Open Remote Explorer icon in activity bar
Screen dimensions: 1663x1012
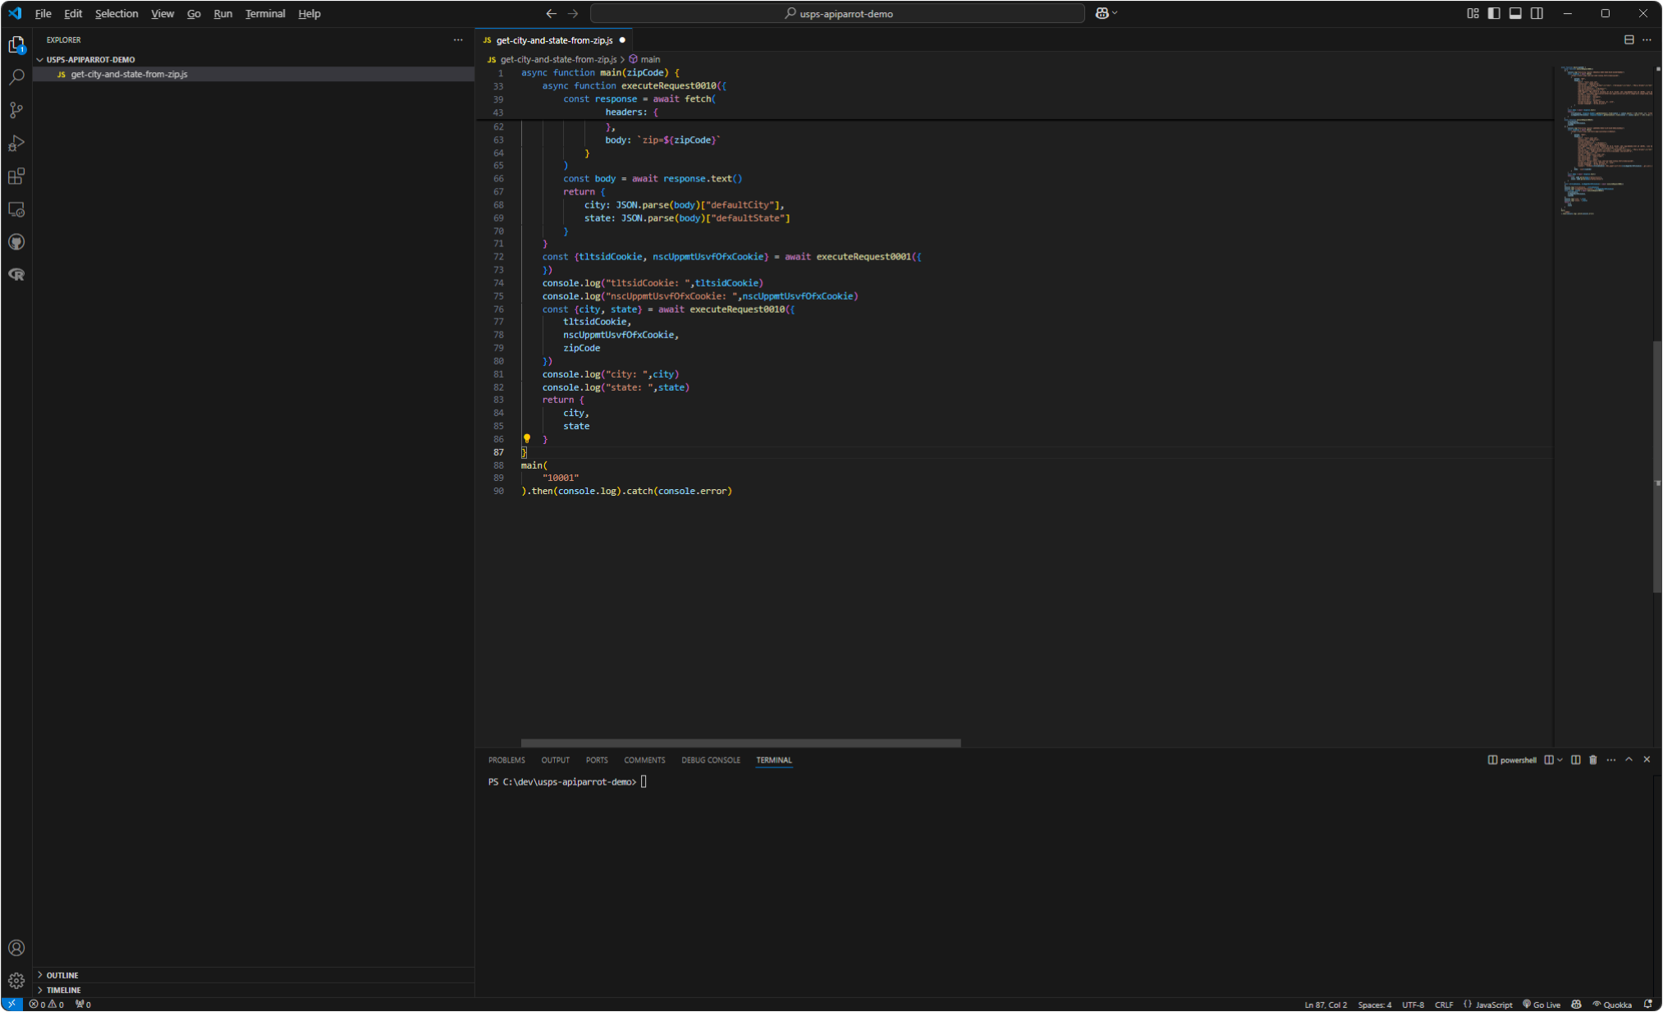coord(16,209)
